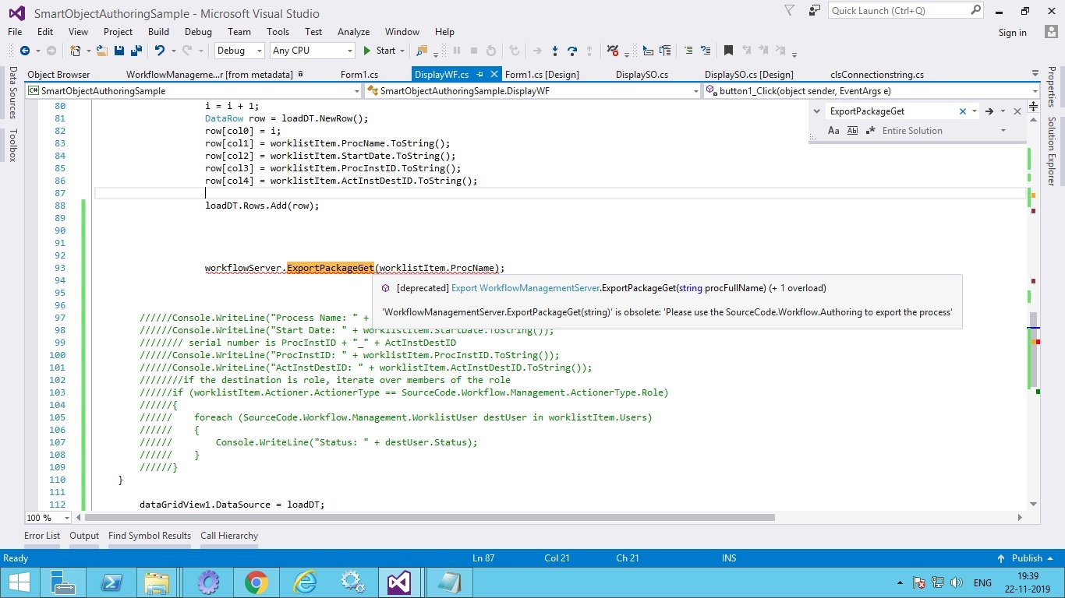The image size is (1065, 598).
Task: Open Internet Explorer from the taskbar
Action: 304,582
